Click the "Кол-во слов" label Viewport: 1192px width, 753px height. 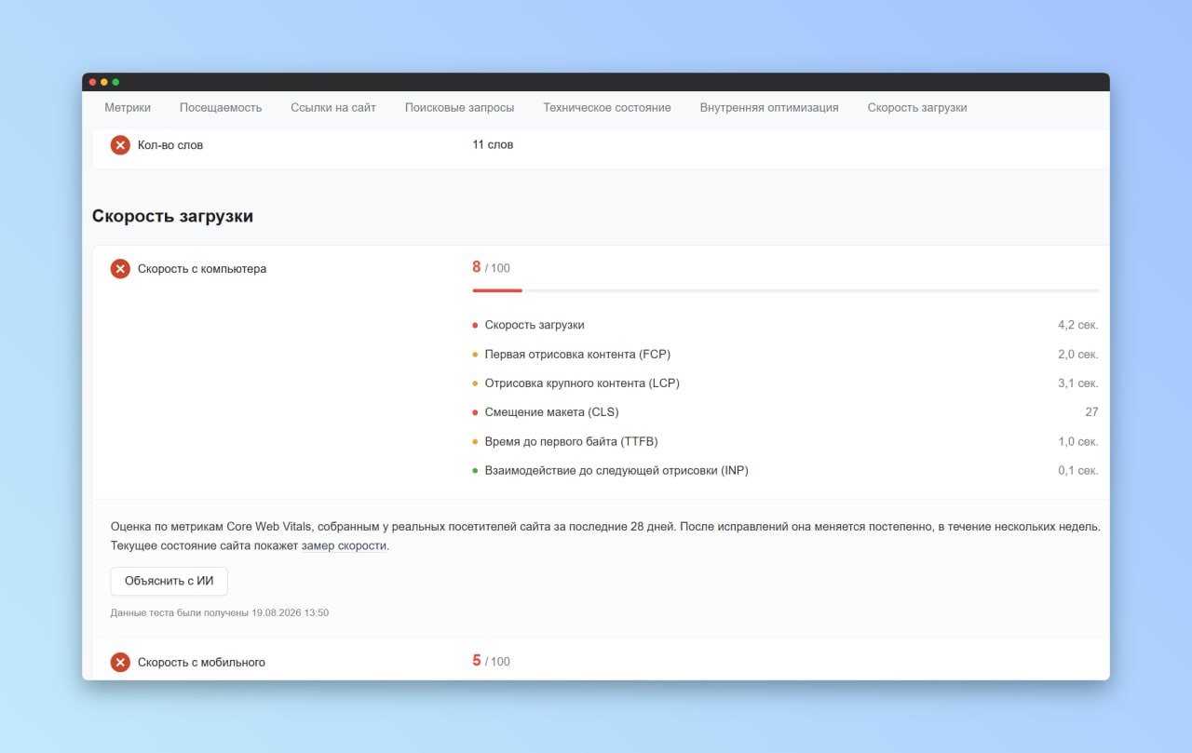coord(170,145)
